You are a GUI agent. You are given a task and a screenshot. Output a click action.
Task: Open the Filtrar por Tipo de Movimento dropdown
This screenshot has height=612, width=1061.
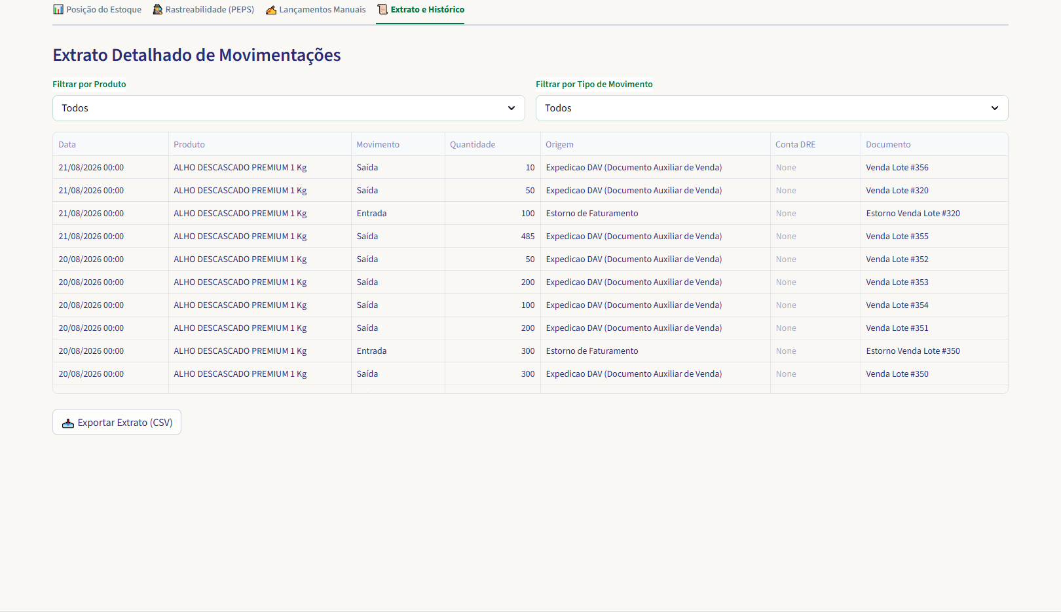772,108
